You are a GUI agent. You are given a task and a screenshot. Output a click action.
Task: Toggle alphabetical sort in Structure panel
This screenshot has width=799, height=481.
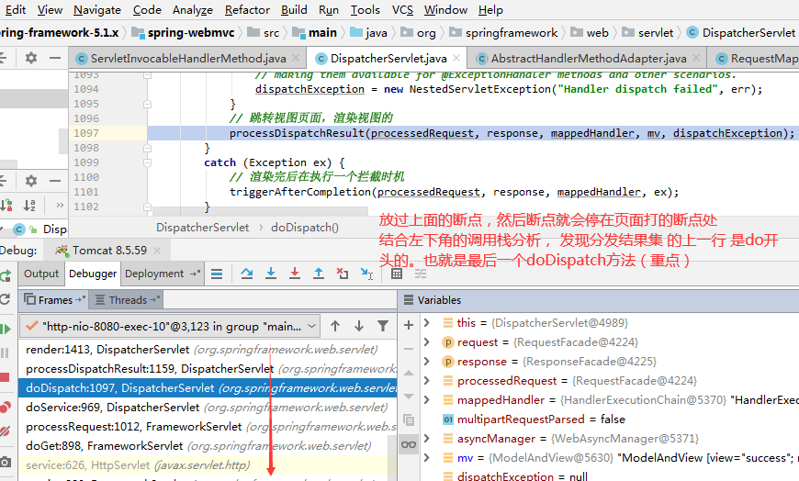click(x=29, y=206)
